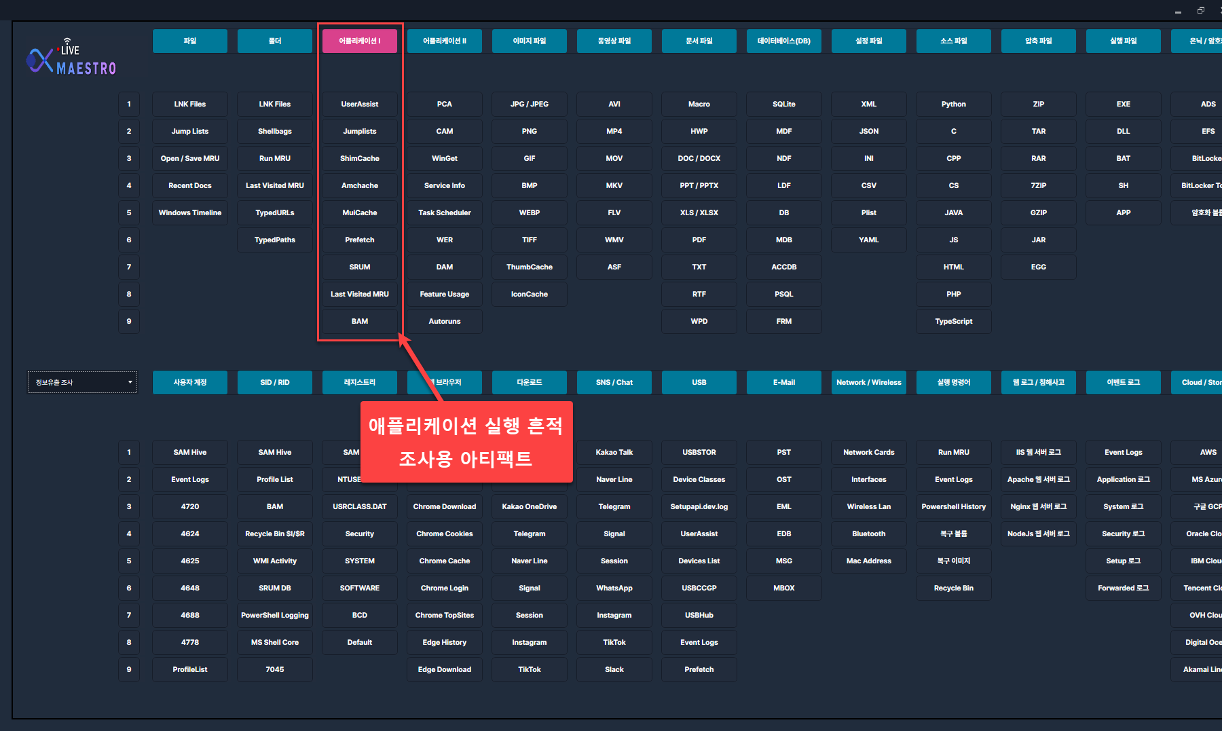Viewport: 1222px width, 731px height.
Task: Click the TypeScript source file button
Action: 953,321
